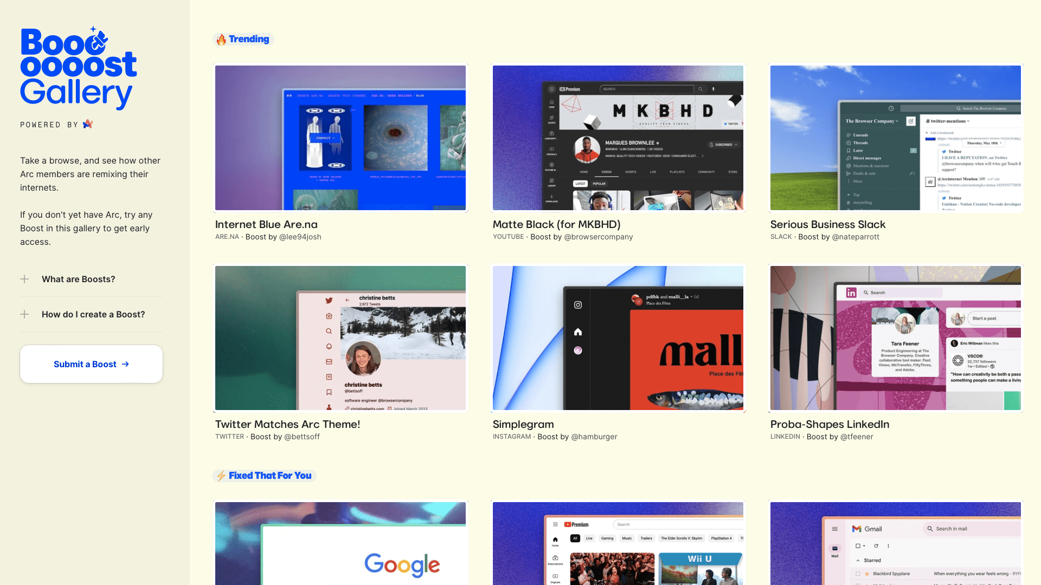Click the arrow icon in Submit a Boost
The image size is (1041, 585).
[x=125, y=364]
